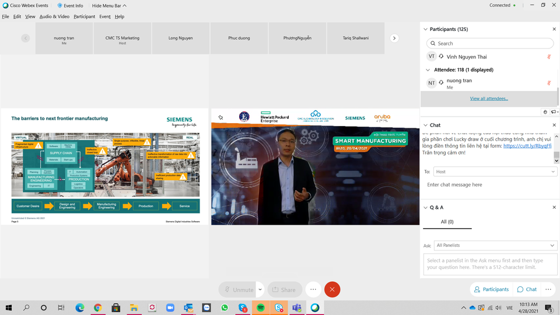Open the more options ellipsis beside Share
This screenshot has height=315, width=560.
point(313,290)
